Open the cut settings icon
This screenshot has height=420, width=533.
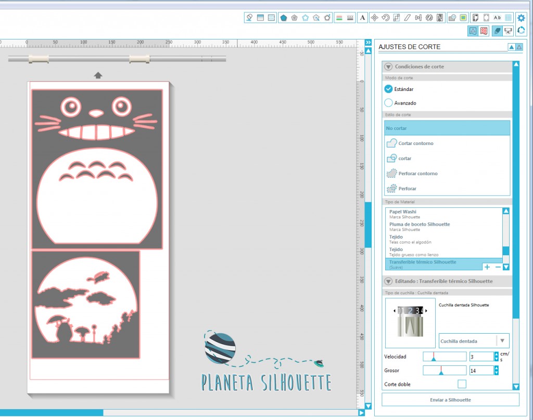(473, 31)
